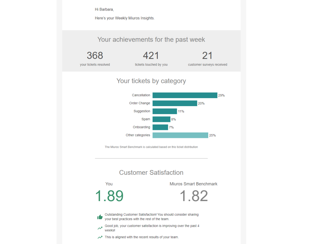
Task: Click the 421 tickets touched figure
Action: 151,56
